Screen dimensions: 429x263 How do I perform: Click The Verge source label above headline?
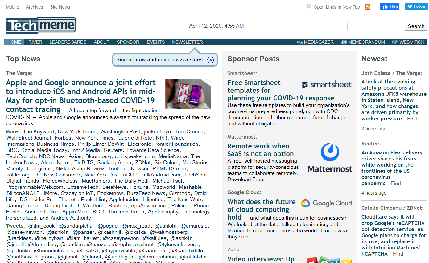[x=19, y=73]
